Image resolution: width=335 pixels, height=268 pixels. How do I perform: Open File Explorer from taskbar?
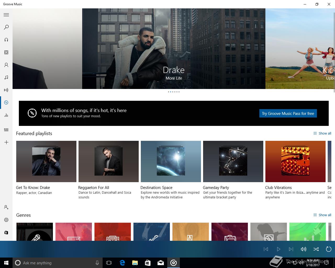[x=135, y=263]
